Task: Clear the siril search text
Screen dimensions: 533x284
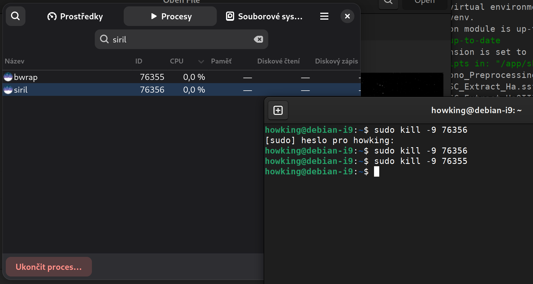Action: 258,39
